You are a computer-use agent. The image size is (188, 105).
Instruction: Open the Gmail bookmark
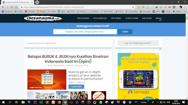coord(52,11)
